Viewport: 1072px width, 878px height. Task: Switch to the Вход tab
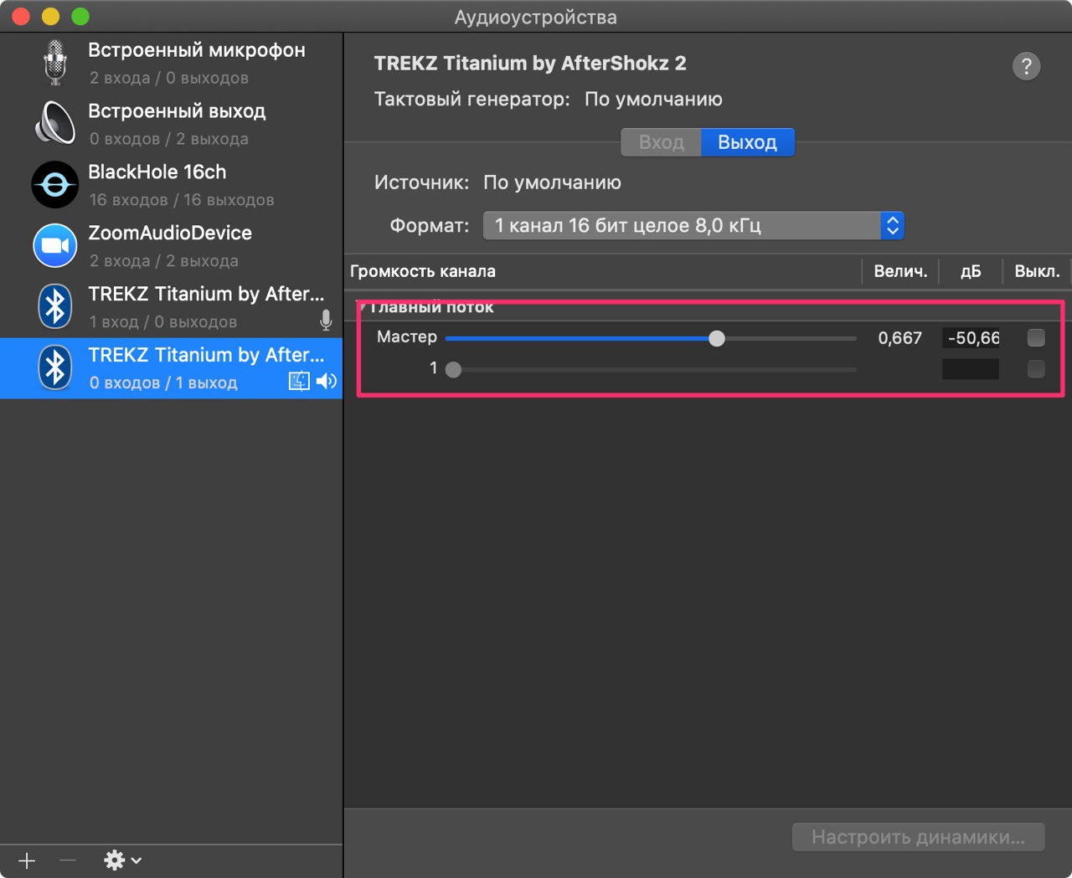(661, 142)
